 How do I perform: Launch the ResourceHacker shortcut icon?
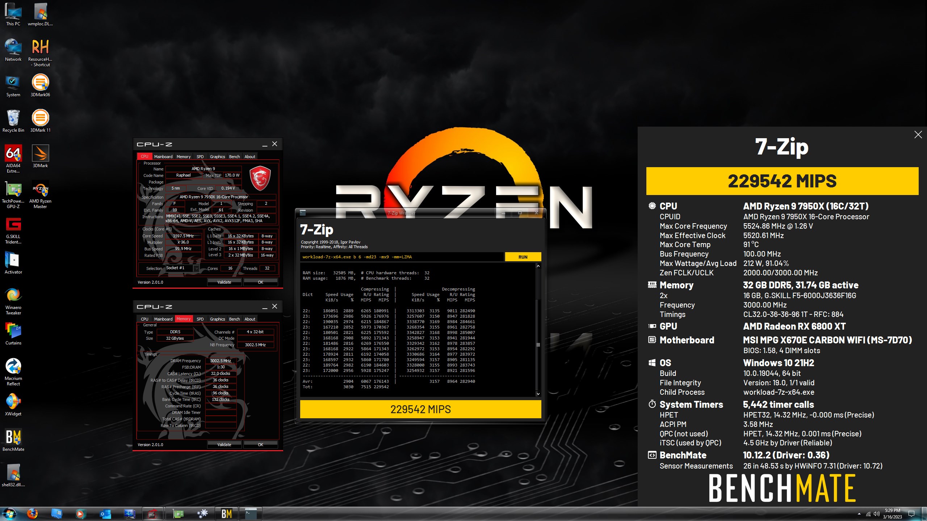(40, 52)
